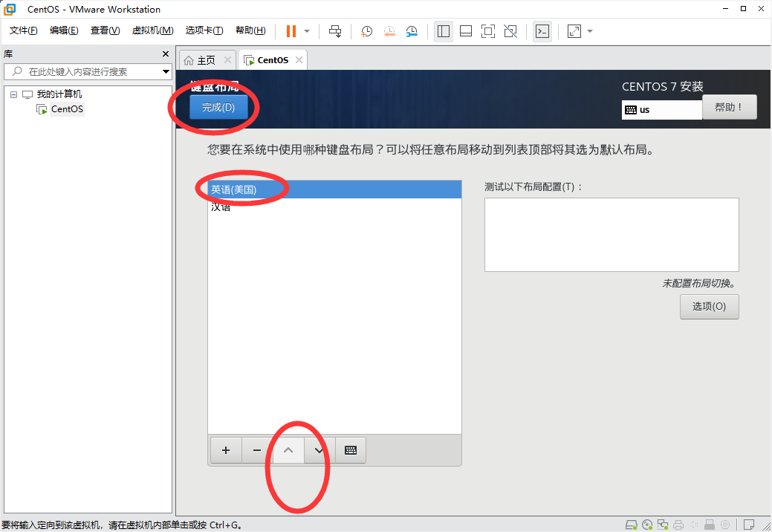Open the 选项卡(T) menu

[204, 30]
